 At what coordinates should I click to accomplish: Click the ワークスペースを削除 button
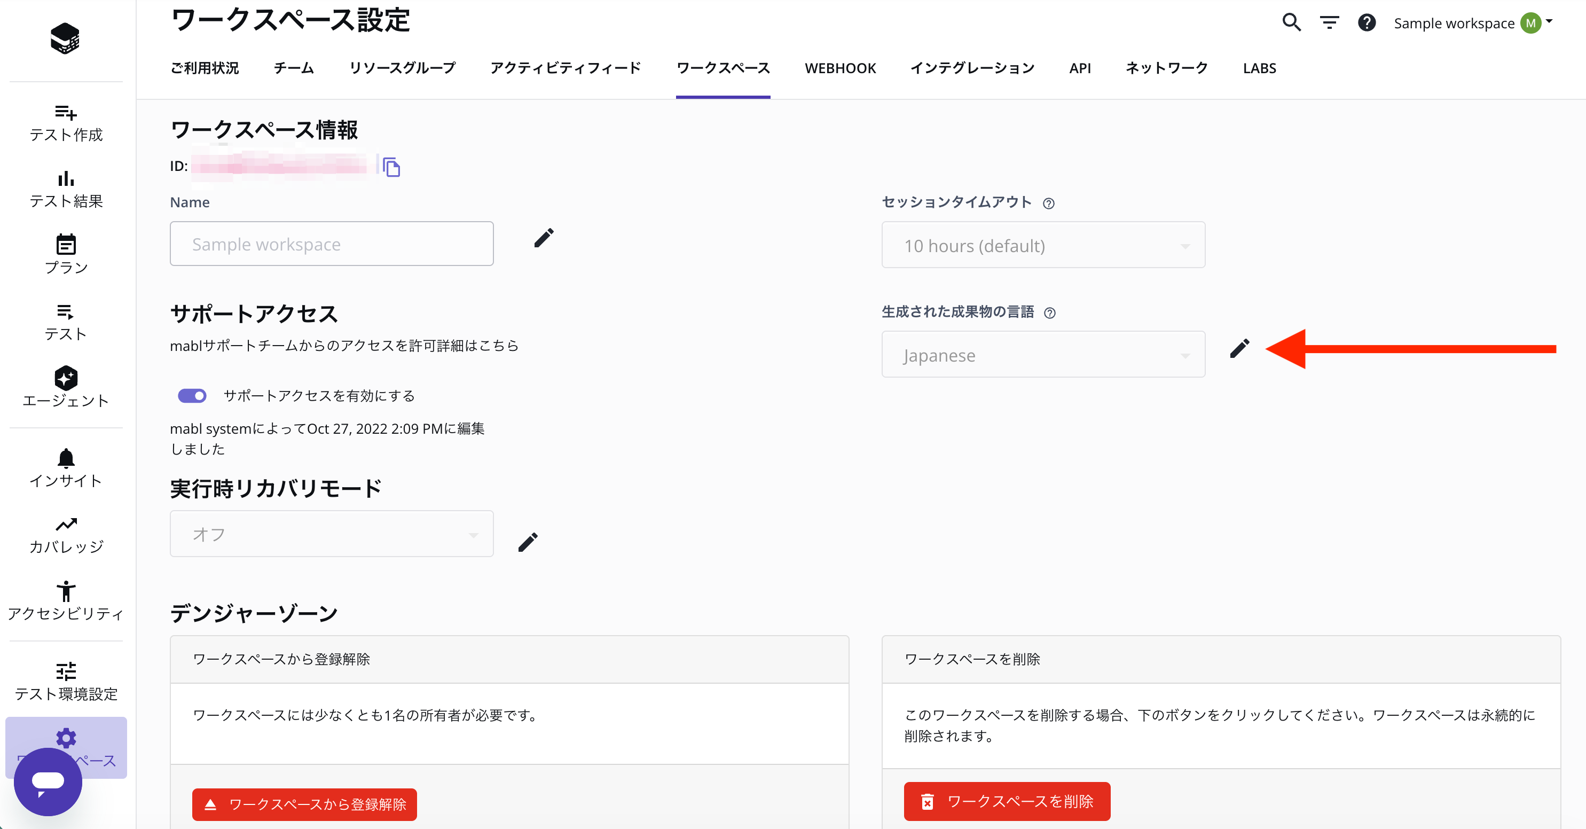[x=1006, y=802]
